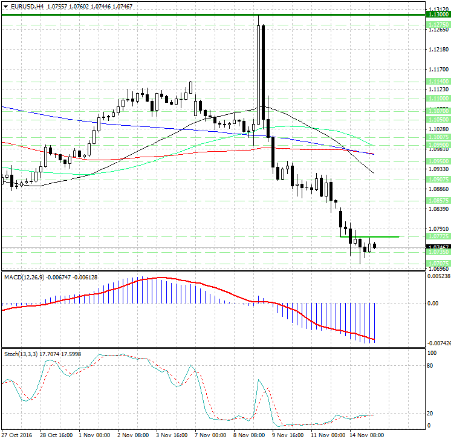Click the 1 Nov 00:00 time axis label

click(x=94, y=435)
